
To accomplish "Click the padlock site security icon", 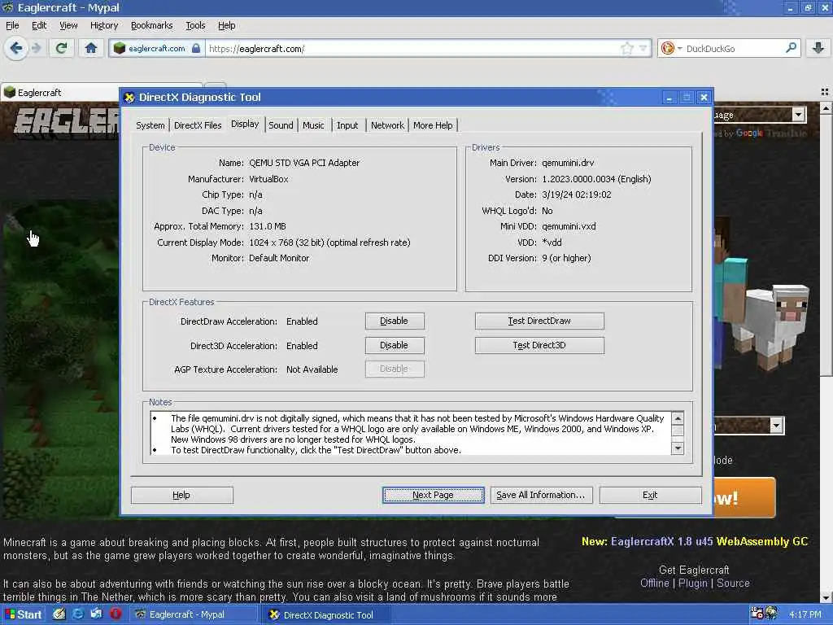I will (x=196, y=48).
